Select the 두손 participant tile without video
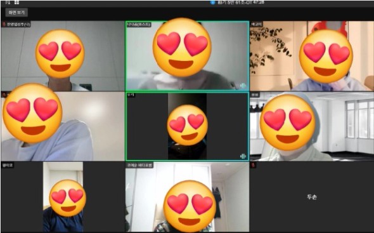This screenshot has height=233, width=374. pyautogui.click(x=312, y=197)
